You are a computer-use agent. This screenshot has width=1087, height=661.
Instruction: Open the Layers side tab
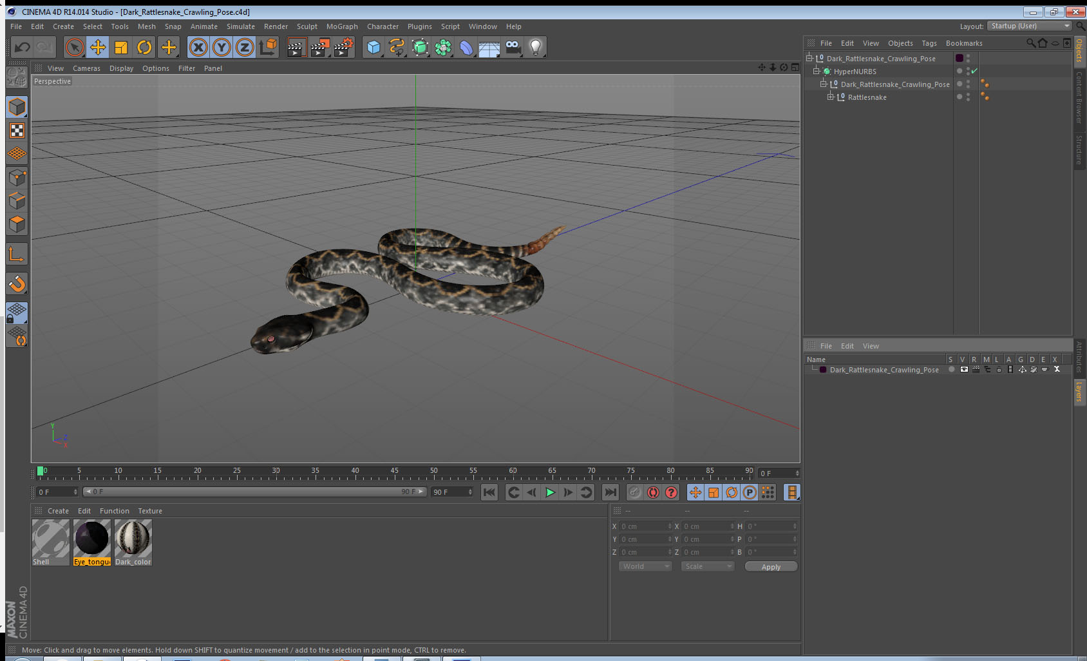(1079, 391)
